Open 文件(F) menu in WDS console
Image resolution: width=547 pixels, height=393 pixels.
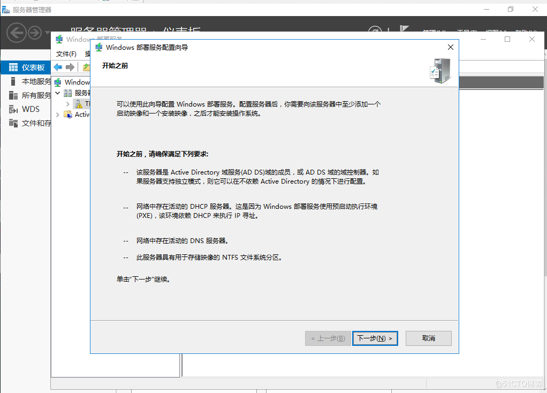[66, 54]
